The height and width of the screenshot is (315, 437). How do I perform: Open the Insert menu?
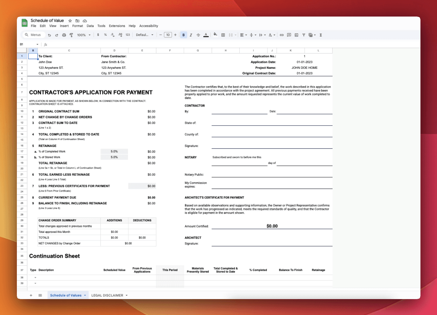[64, 26]
